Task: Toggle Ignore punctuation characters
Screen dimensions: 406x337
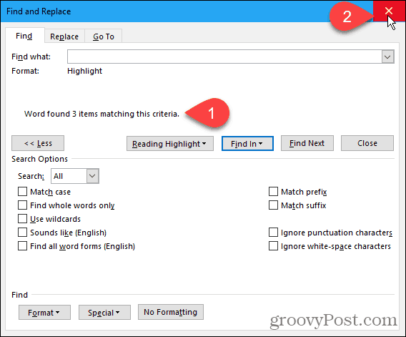Action: [273, 233]
